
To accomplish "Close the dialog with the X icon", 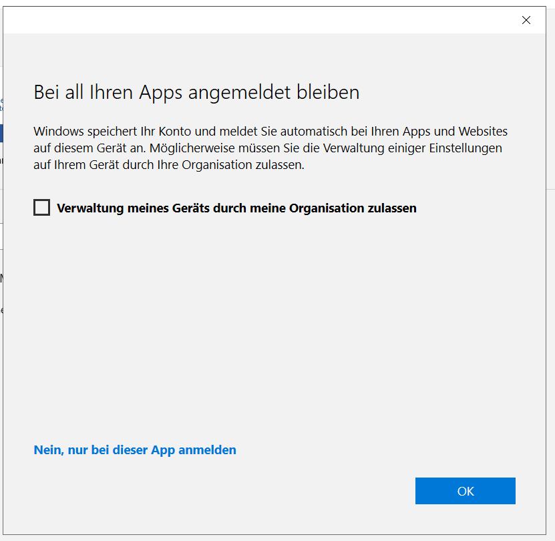I will pos(526,20).
